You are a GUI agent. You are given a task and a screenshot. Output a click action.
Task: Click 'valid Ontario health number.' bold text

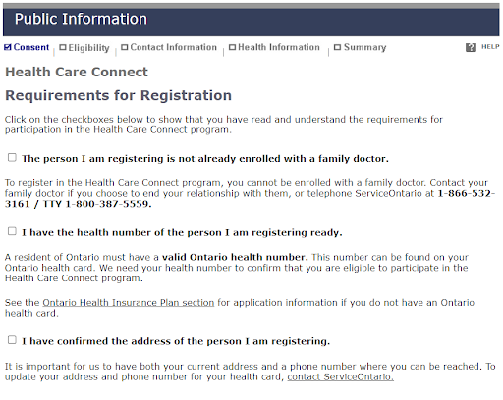[235, 257]
